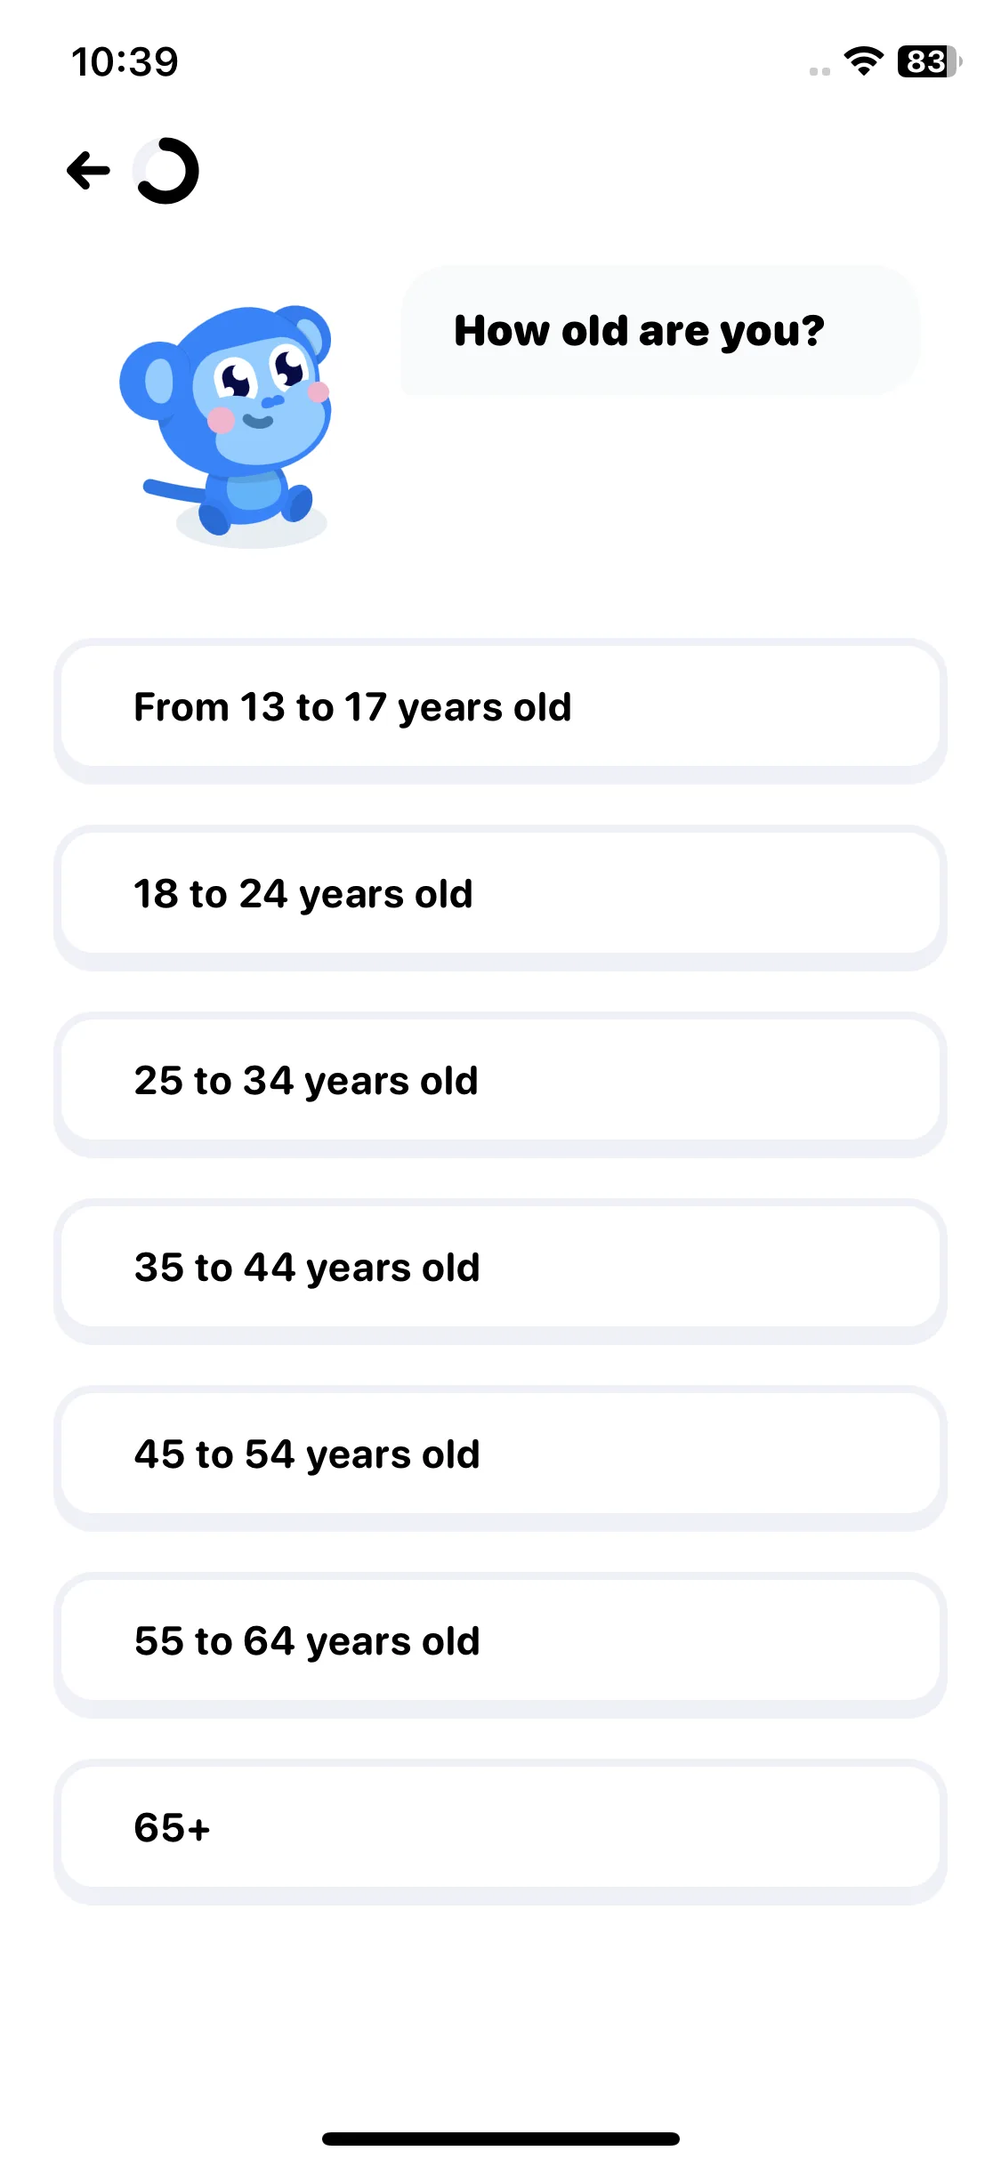Select From 13 to 17 years old

[x=500, y=709]
